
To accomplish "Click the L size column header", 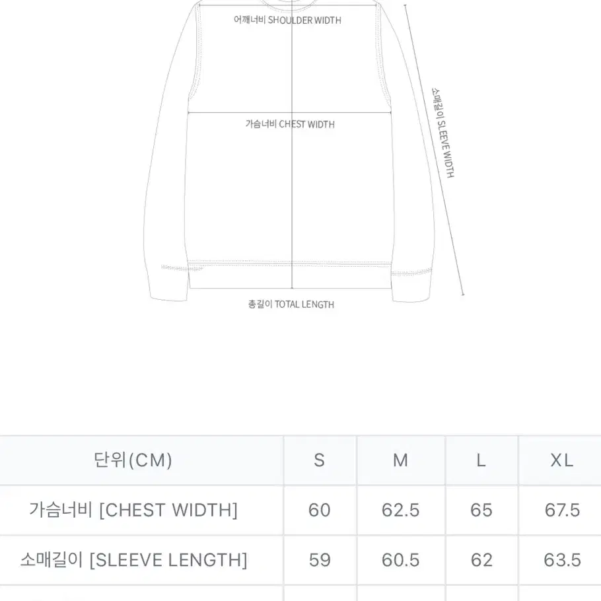I will [x=481, y=460].
